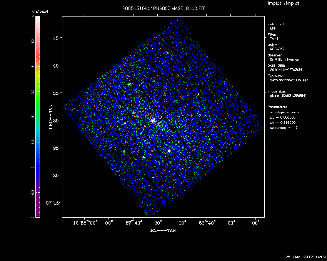Click the scaletype = linear parameter

[x=284, y=112]
